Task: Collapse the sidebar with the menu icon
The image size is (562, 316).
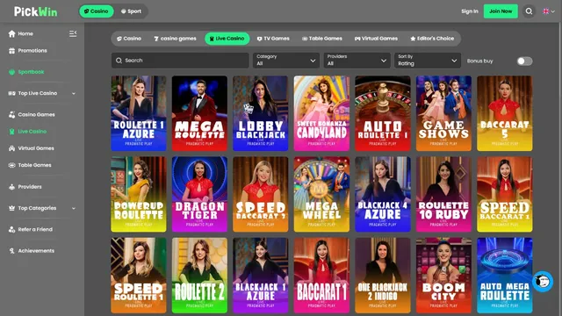Action: point(73,33)
